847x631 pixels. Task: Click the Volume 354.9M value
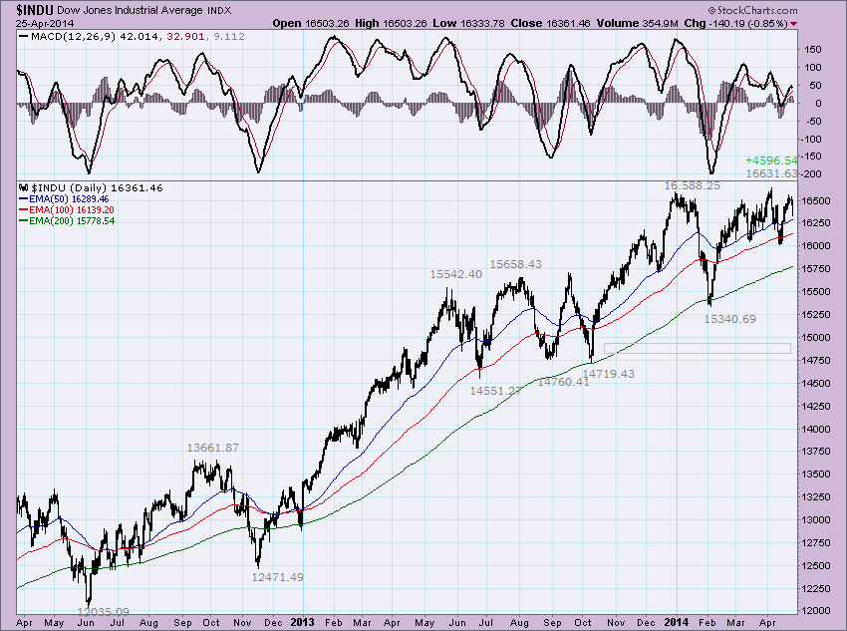point(638,23)
